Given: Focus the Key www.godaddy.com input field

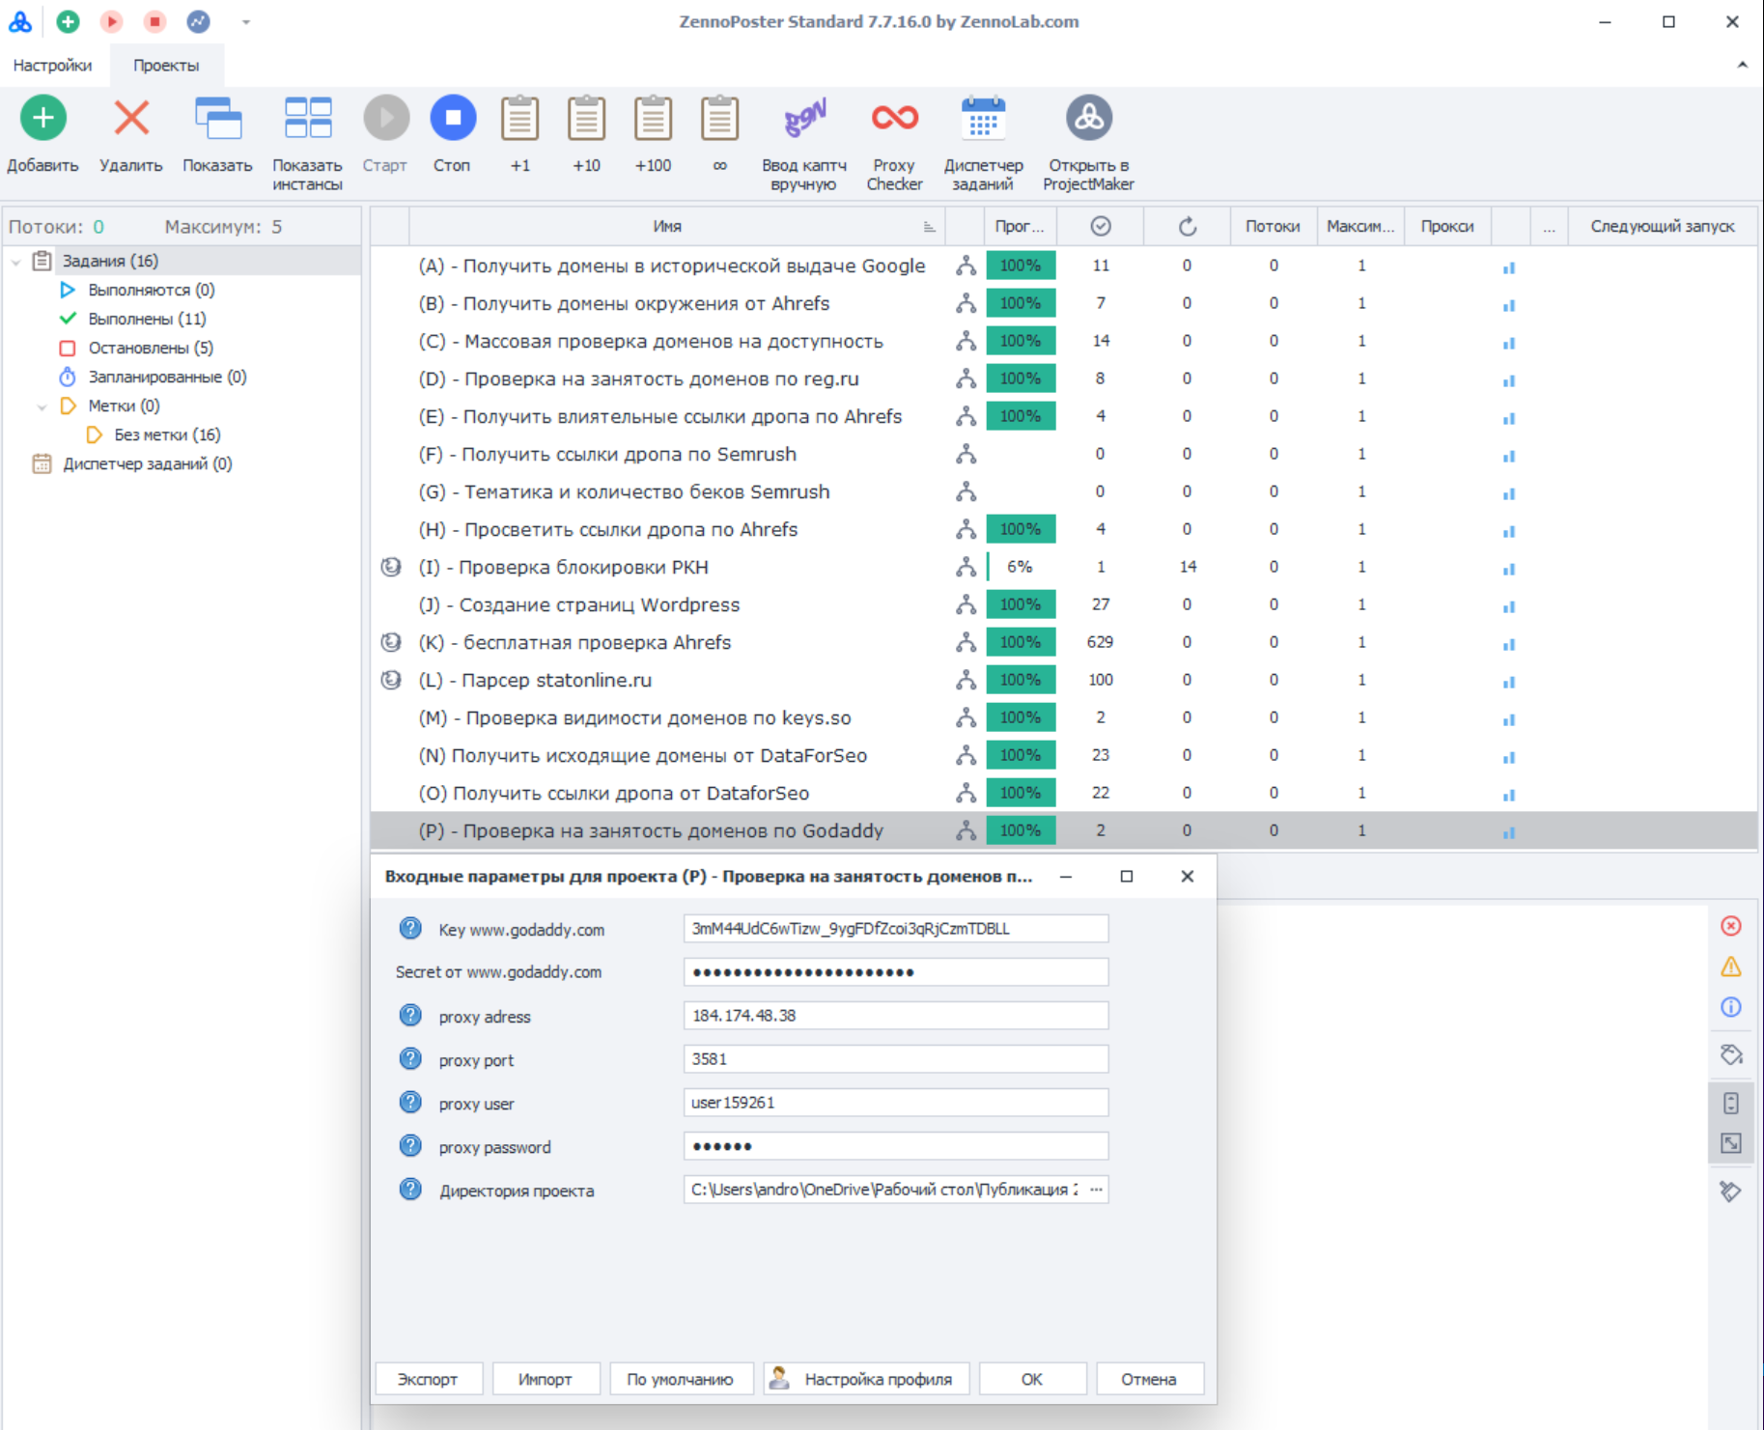Looking at the screenshot, I should click(x=896, y=929).
